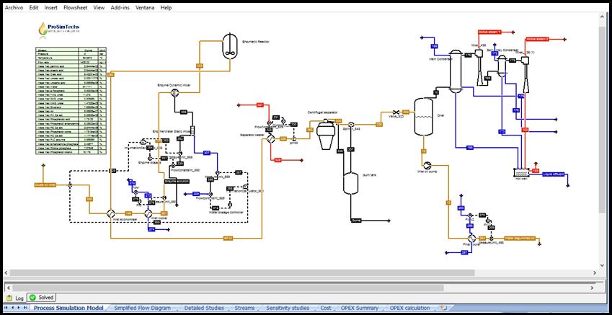This screenshot has height=315, width=612.
Task: Switch to the Simplified Flow Diagram tab
Action: tap(142, 308)
